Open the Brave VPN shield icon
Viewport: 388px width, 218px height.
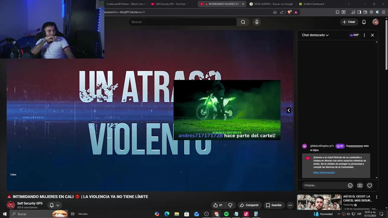tap(371, 12)
